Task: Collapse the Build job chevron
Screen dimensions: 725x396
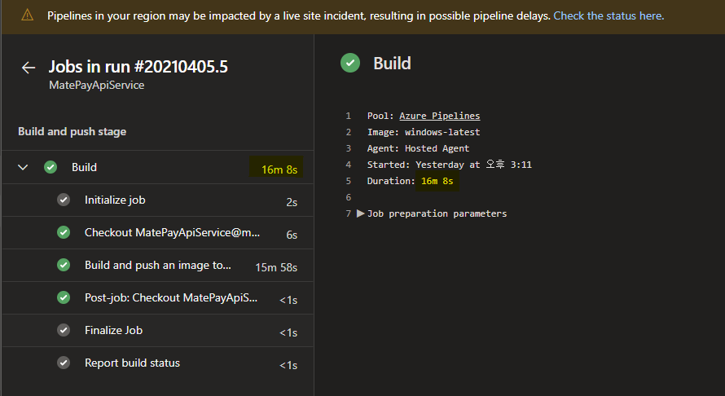Action: (23, 167)
